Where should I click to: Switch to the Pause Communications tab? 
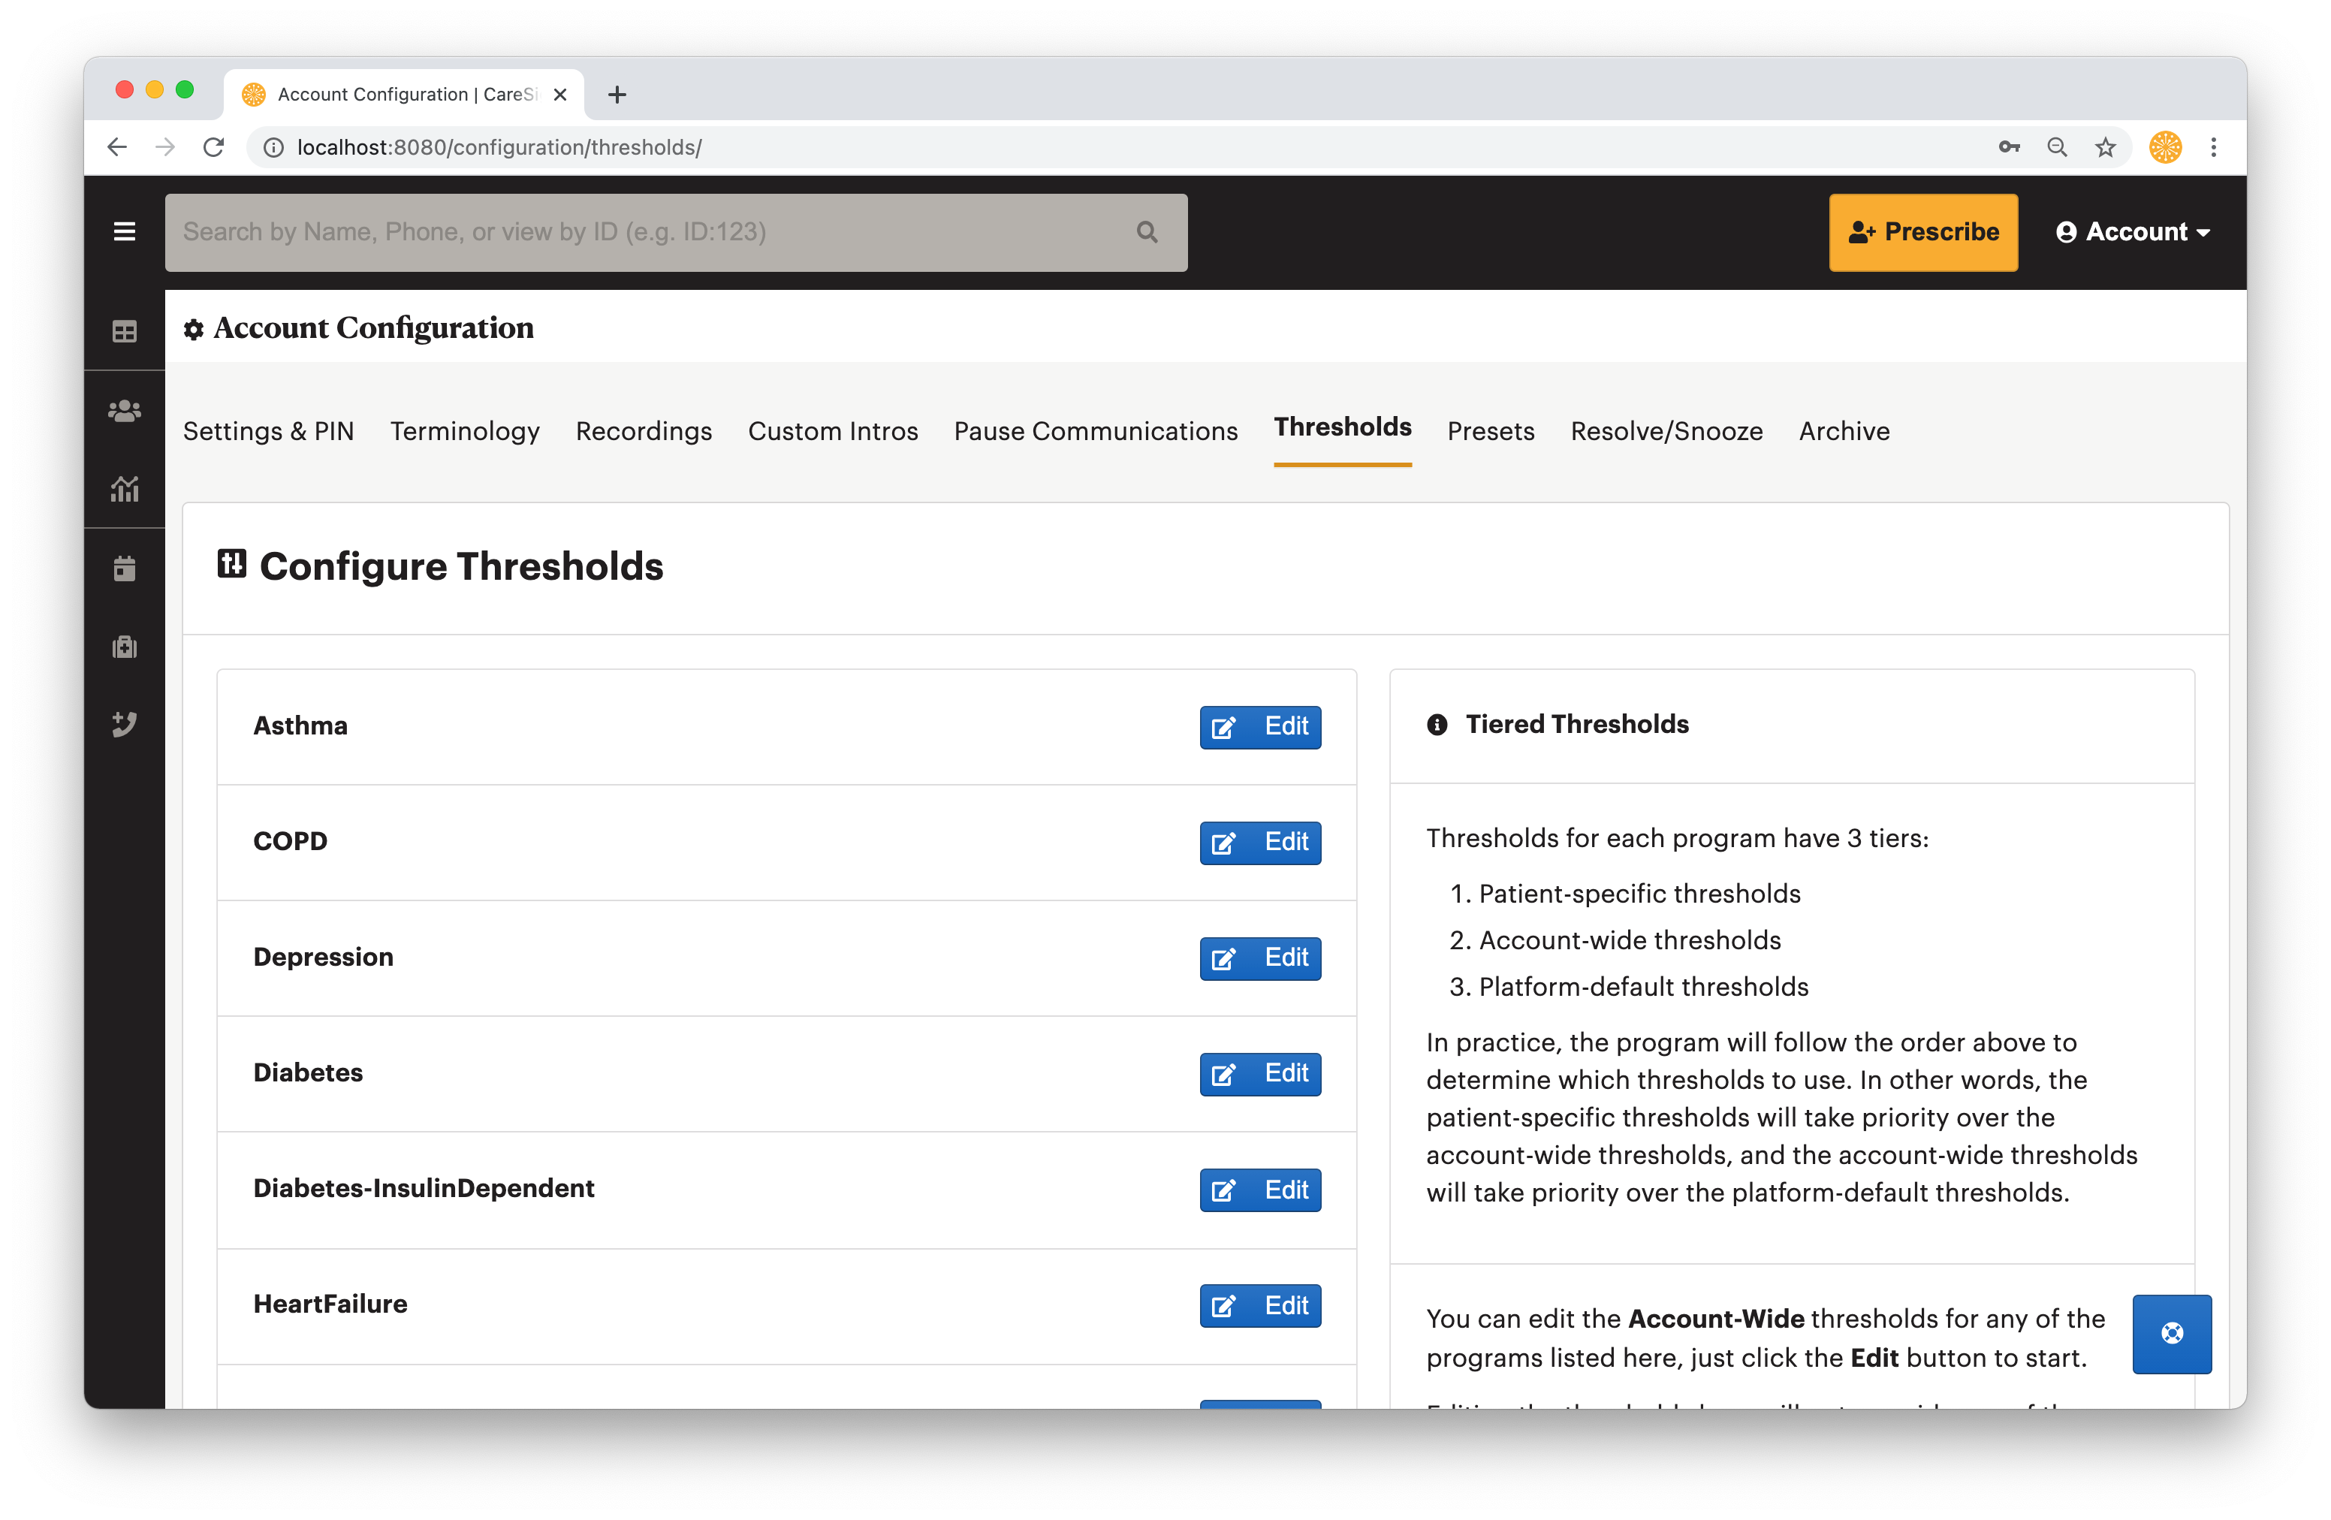(1095, 431)
